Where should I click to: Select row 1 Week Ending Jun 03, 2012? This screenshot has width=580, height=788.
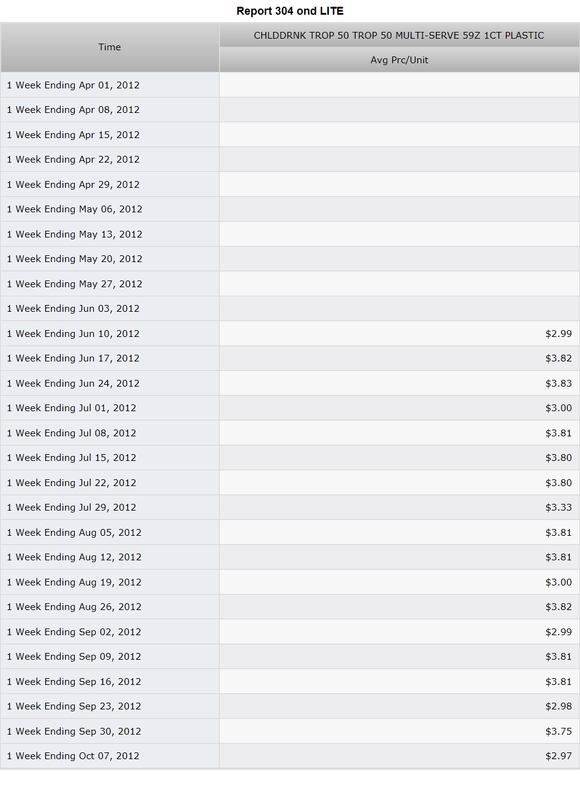(x=290, y=309)
